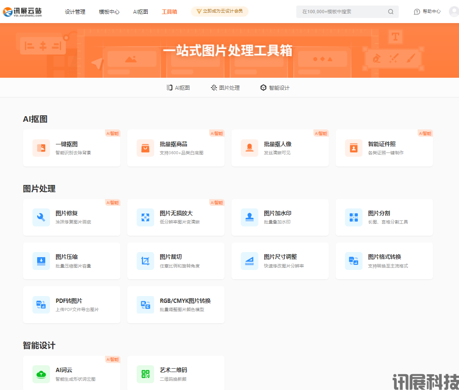459x390 pixels.
Task: Click the AI词云 cloud icon
Action: tap(41, 374)
